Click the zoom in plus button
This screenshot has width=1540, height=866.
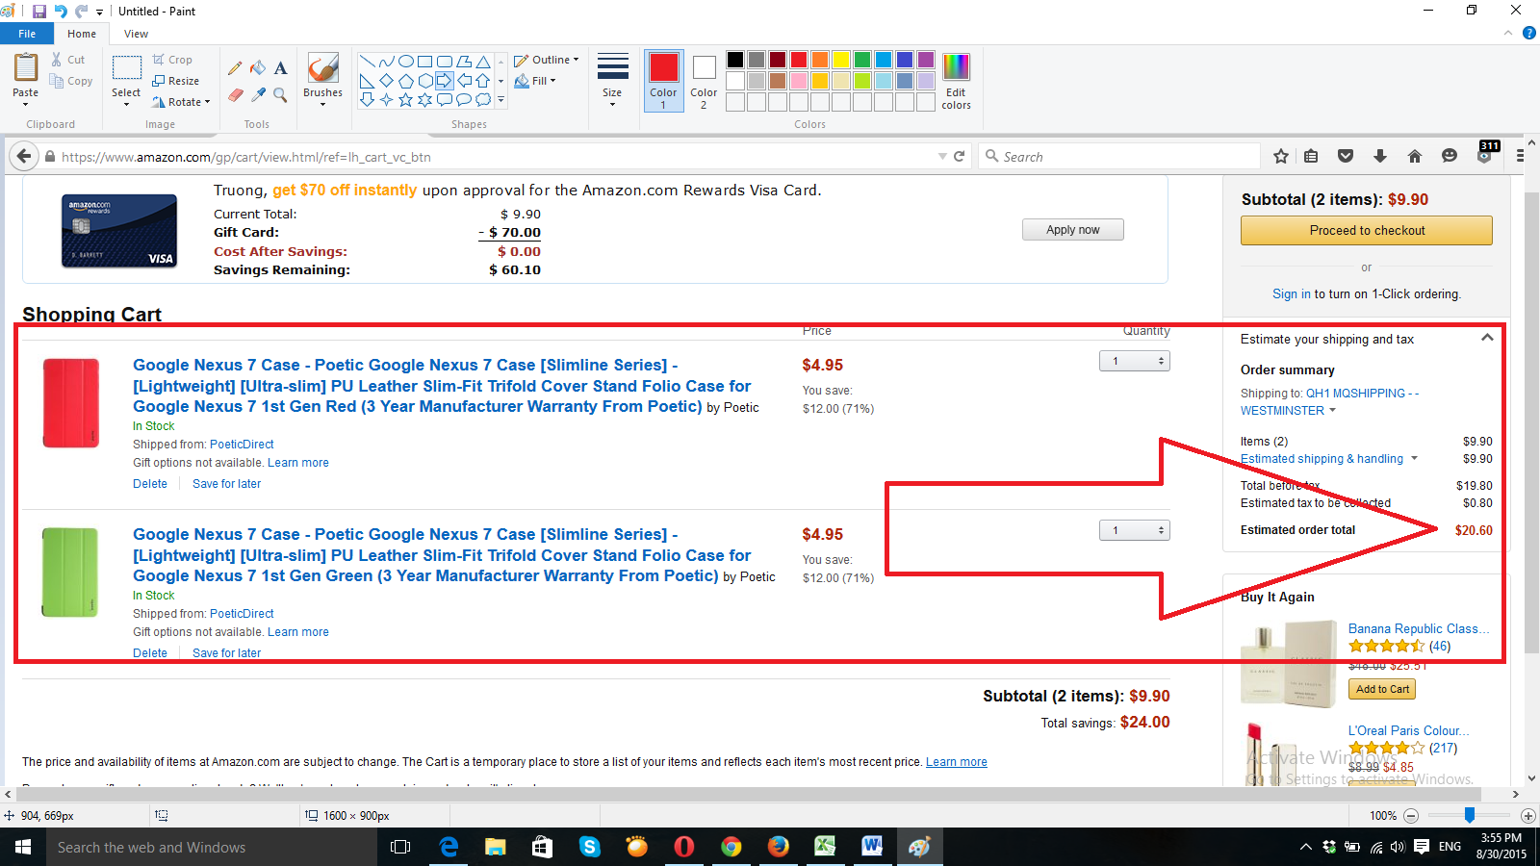1527,816
